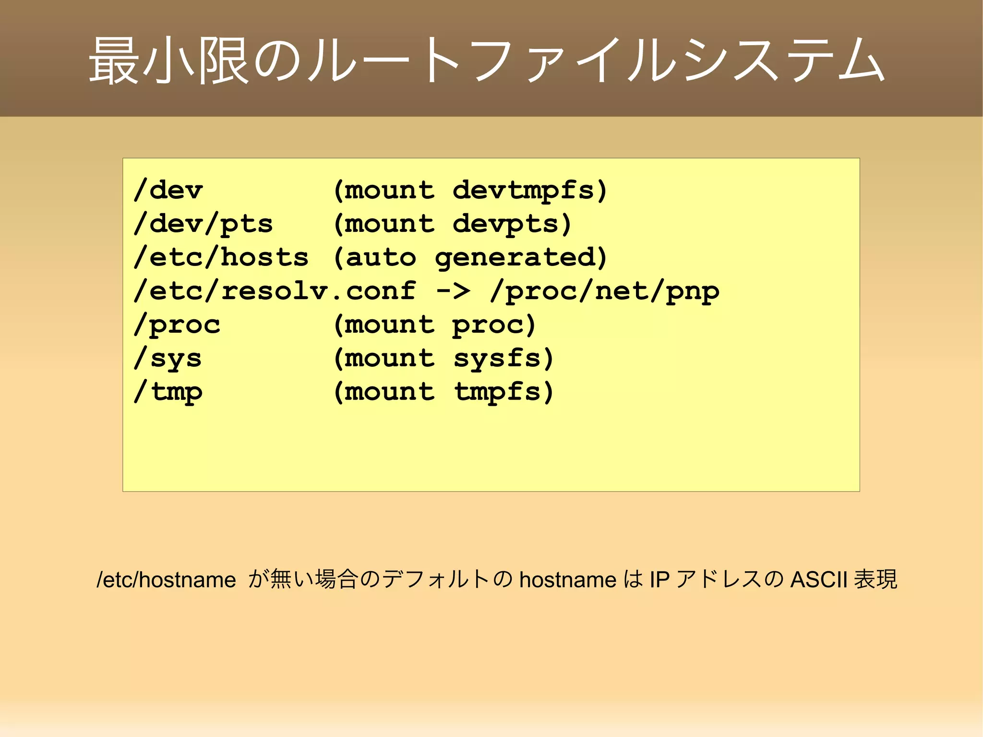Click the /proc/net/pnp target path
Image resolution: width=983 pixels, height=737 pixels.
(604, 291)
